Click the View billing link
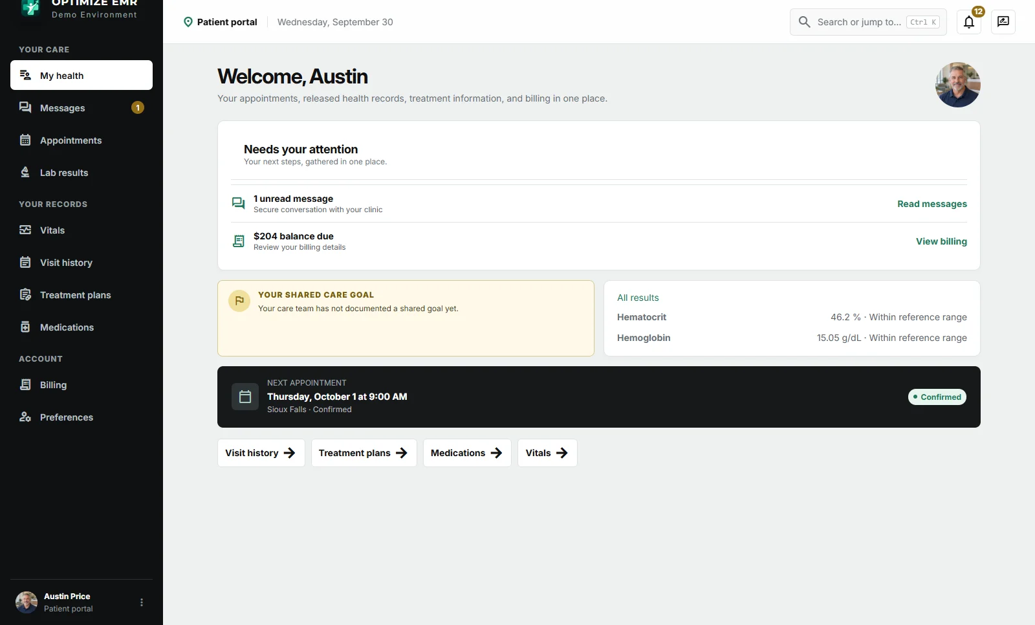1035x625 pixels. (941, 241)
